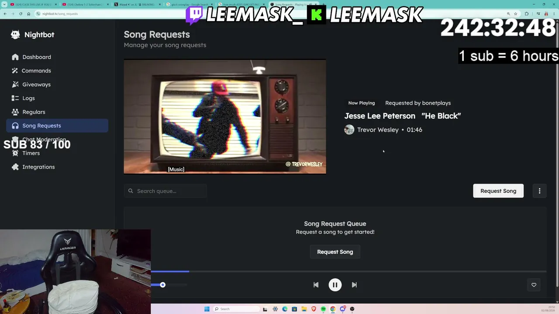Click the Requested by bonetplays text
Image resolution: width=559 pixels, height=314 pixels.
[x=418, y=103]
